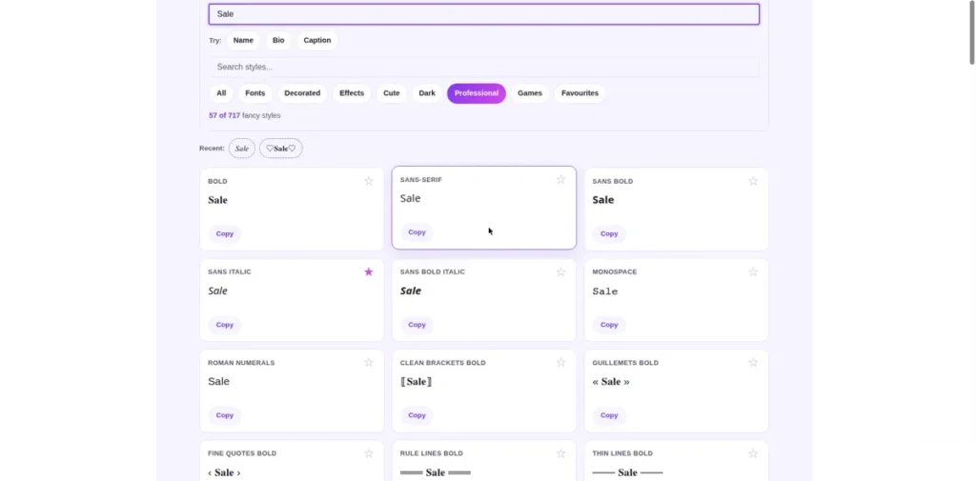Copy the Guillemets Bold text
This screenshot has width=976, height=481.
click(609, 415)
